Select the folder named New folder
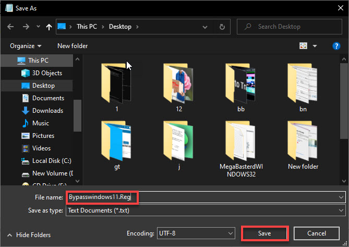The height and width of the screenshot is (247, 349). coord(303,145)
